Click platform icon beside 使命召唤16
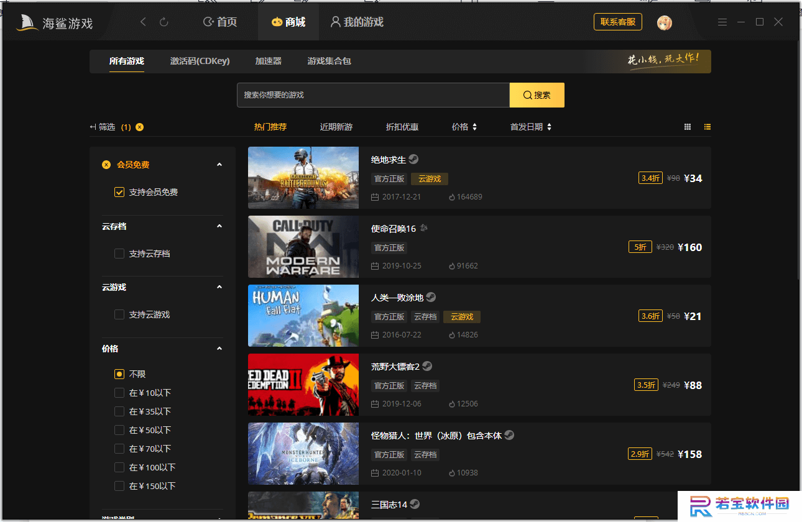 click(424, 228)
